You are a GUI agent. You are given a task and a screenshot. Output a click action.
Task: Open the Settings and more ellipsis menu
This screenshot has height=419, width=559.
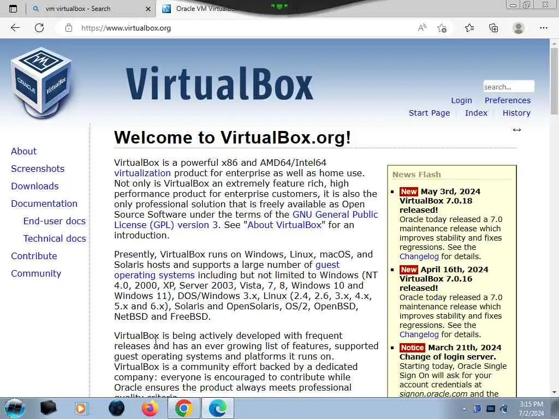[x=543, y=28]
